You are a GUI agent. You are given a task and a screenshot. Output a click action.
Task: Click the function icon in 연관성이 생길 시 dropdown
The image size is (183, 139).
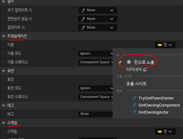click(x=83, y=19)
